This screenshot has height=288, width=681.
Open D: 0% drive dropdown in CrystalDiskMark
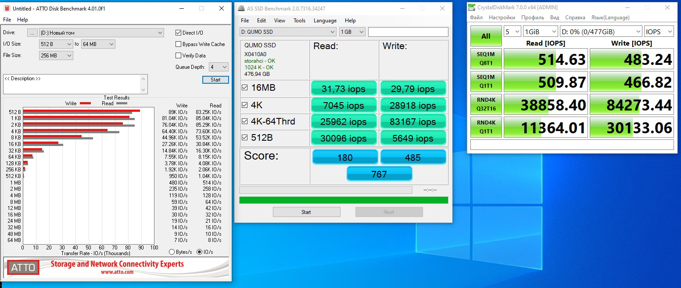coord(601,32)
